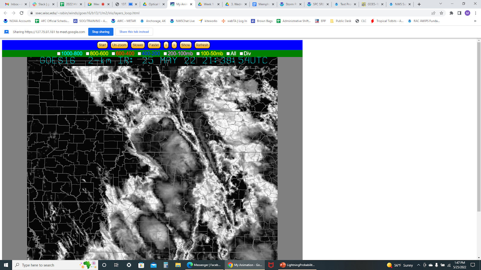Open Mail app from the taskbar
Screen dimensions: 481x270
(154, 265)
